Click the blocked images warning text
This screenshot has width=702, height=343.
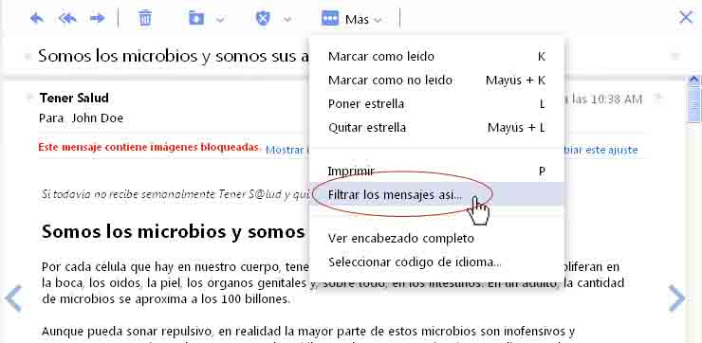(150, 148)
